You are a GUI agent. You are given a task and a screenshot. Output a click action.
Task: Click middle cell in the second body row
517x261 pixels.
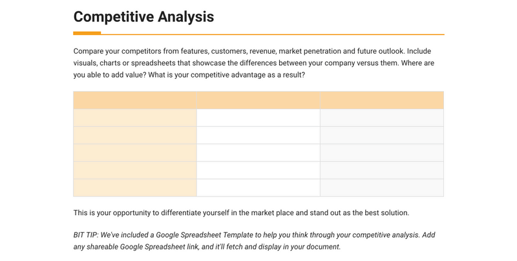point(258,135)
